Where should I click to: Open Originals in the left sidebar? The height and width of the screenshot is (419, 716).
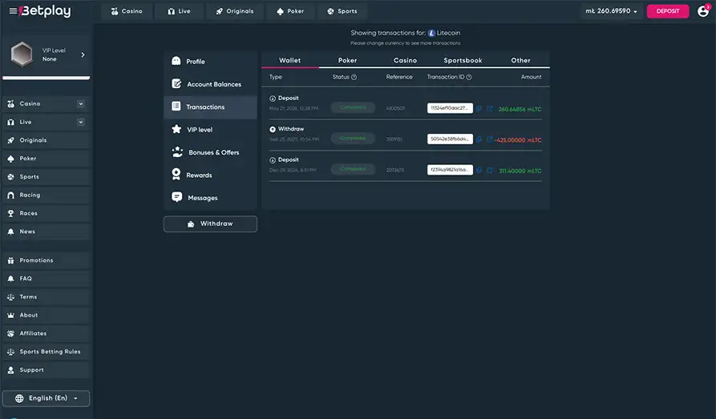pyautogui.click(x=47, y=140)
